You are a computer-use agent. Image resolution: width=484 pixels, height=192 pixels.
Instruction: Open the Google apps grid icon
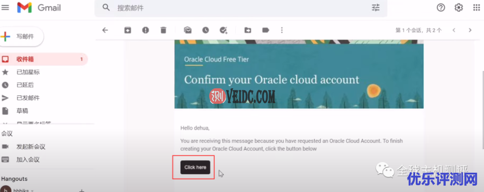[476, 7]
